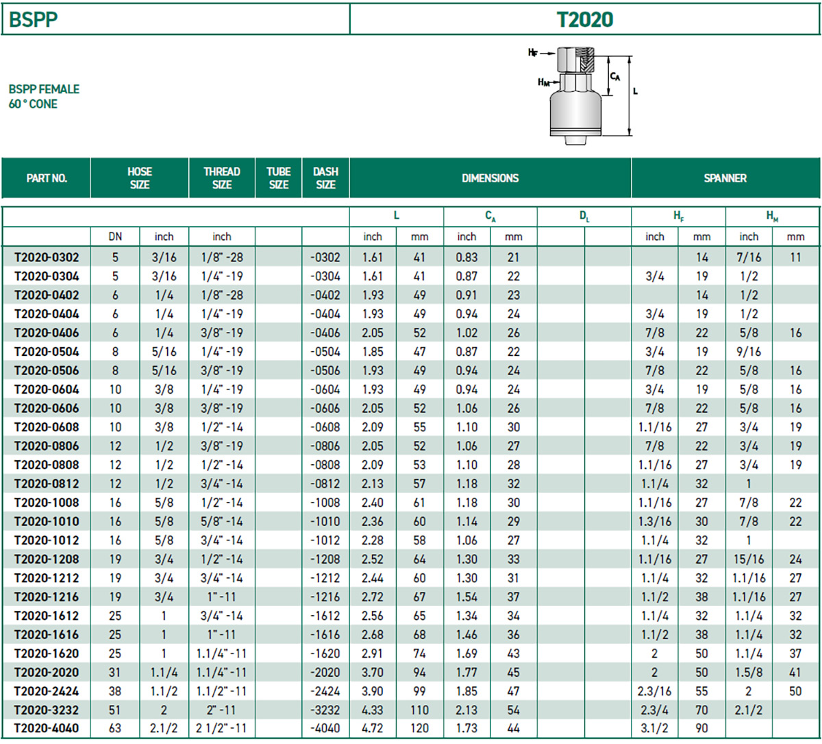Select part number T2020-0606
Image resolution: width=822 pixels, height=744 pixels.
47,409
